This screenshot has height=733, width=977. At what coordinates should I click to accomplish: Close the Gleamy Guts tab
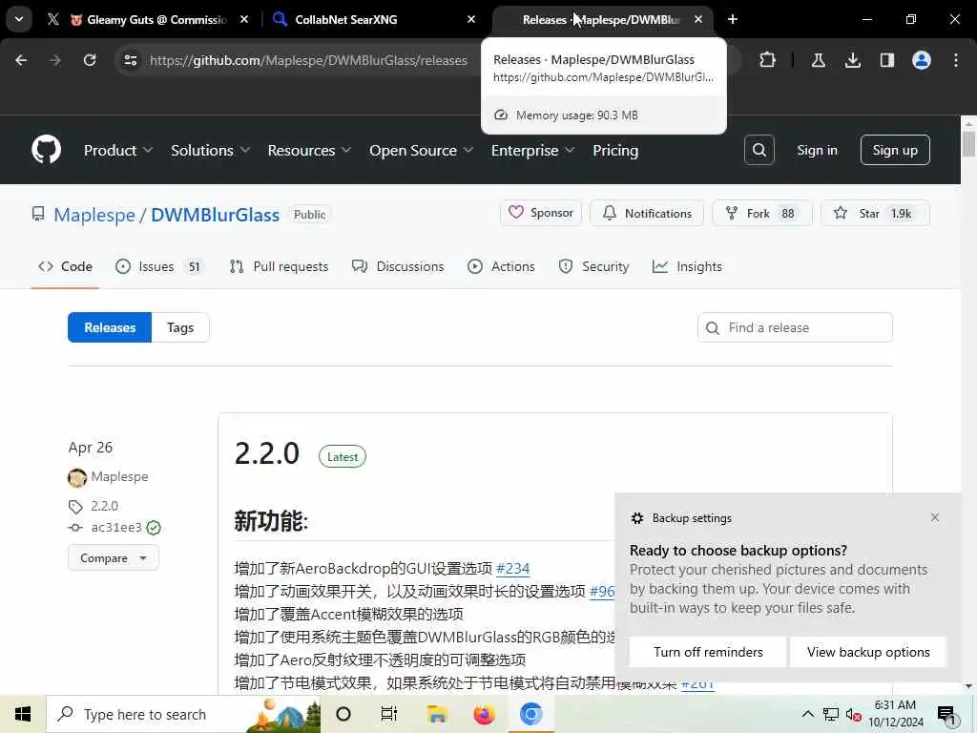pyautogui.click(x=244, y=19)
